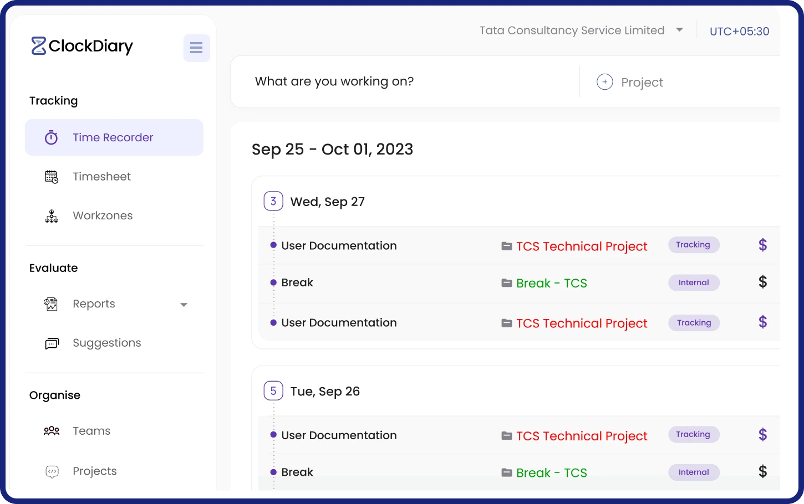Click the UTC+05:30 timezone link

tap(739, 32)
